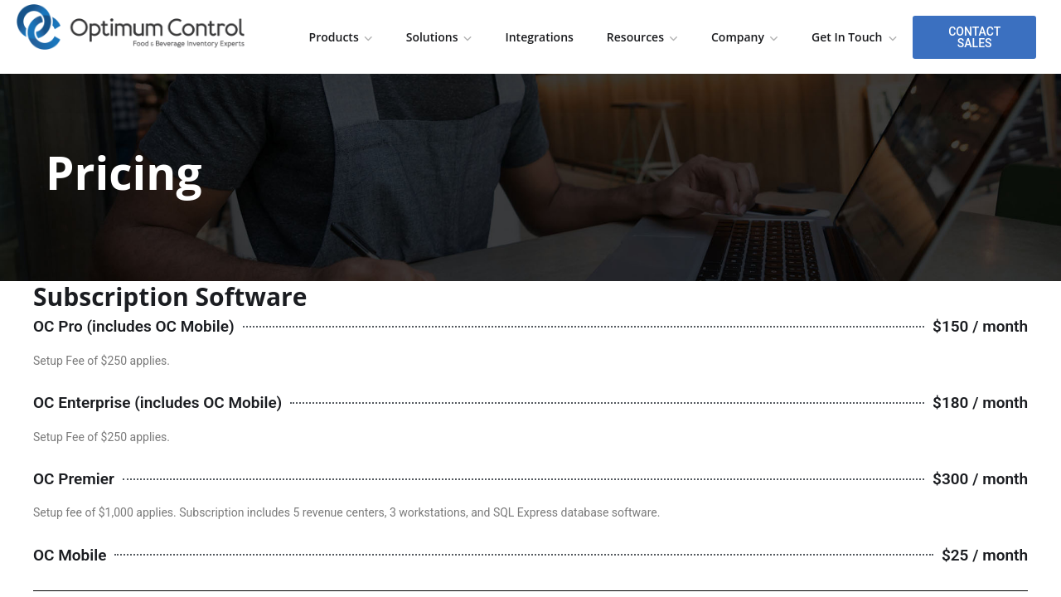Open the Products menu
The width and height of the screenshot is (1061, 597).
(x=333, y=37)
